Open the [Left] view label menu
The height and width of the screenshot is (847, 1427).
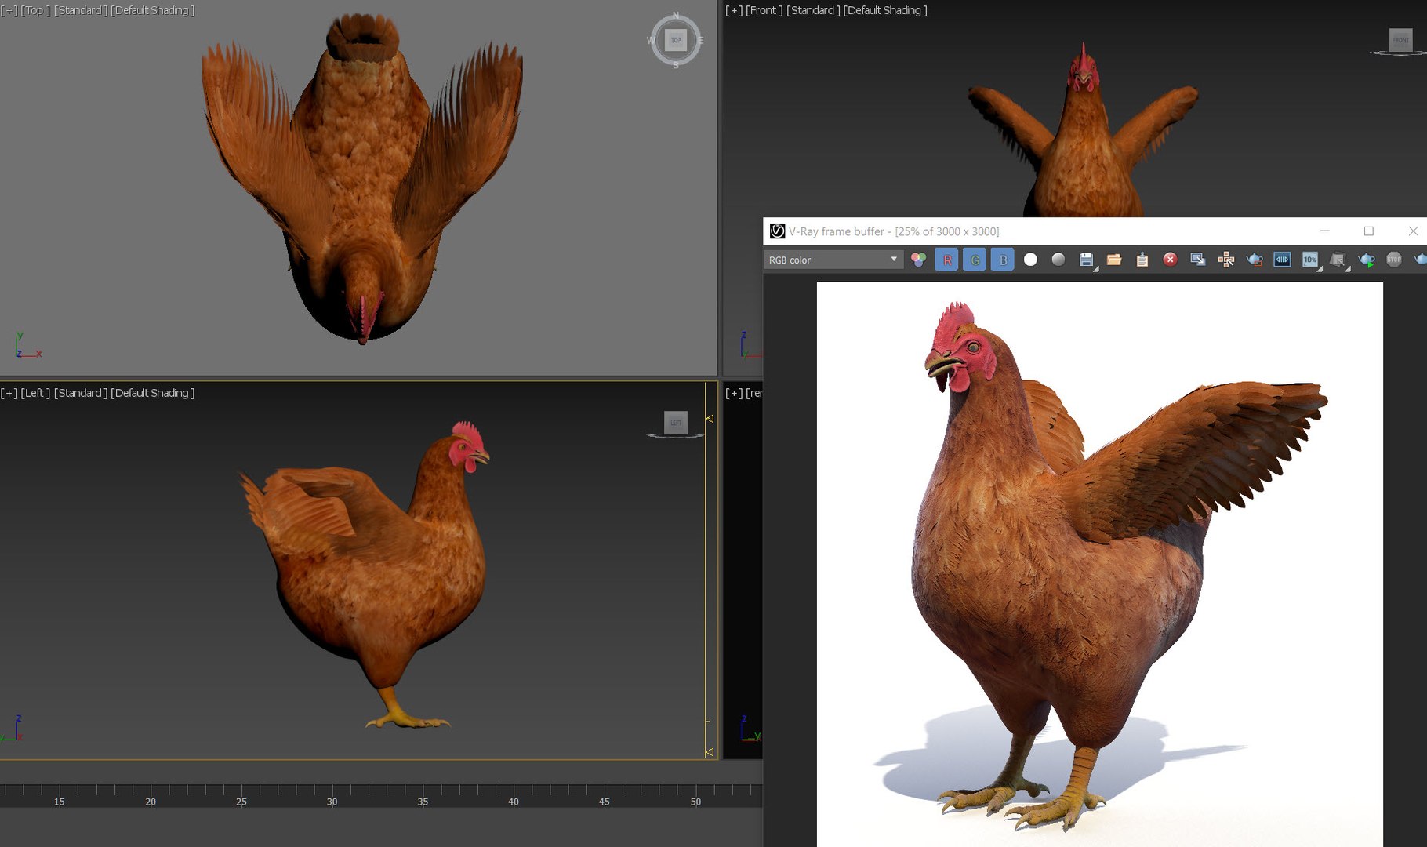(x=35, y=393)
